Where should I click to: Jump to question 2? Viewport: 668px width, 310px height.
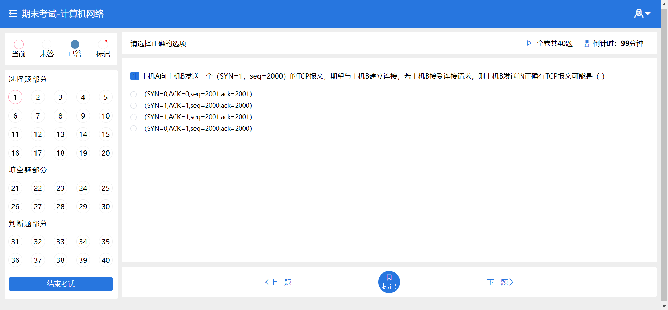(38, 97)
